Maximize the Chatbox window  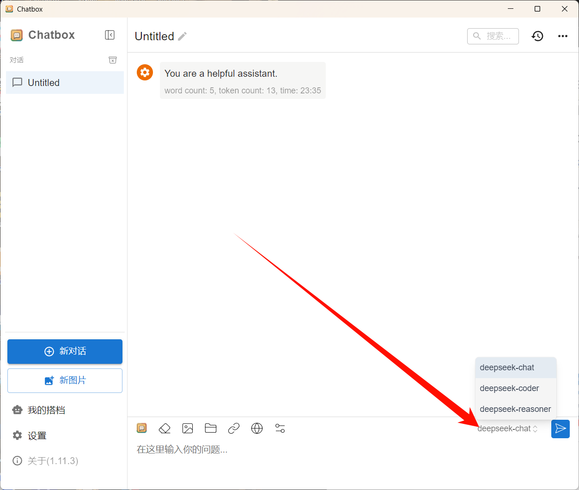[537, 9]
